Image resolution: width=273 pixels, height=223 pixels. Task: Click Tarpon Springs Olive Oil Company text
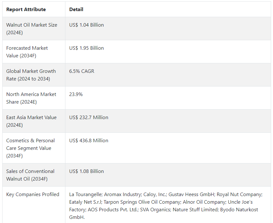click(142, 202)
